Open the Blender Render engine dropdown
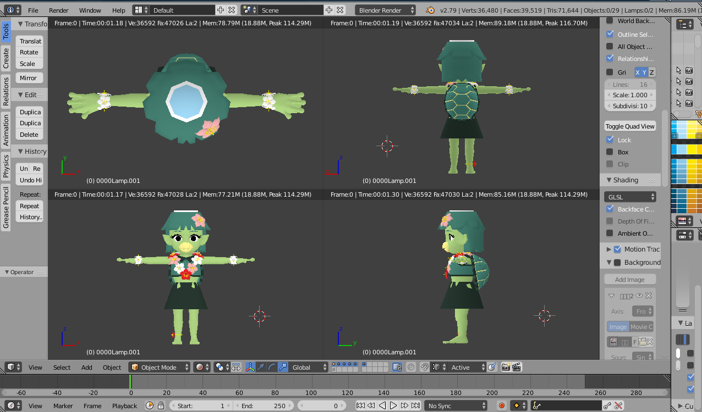Viewport: 702px width, 412px height. (x=386, y=10)
